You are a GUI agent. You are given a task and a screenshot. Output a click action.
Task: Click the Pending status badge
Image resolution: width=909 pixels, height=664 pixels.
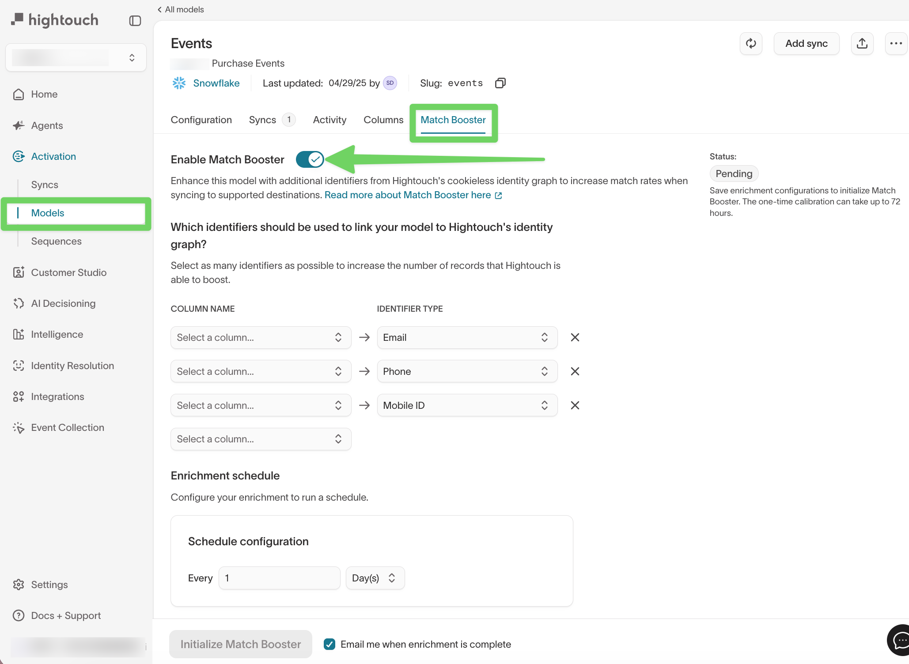pos(734,174)
